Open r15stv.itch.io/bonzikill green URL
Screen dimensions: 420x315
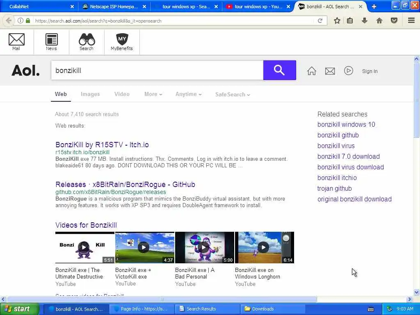coord(82,153)
